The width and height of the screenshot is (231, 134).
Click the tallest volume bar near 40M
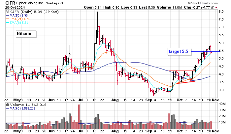pyautogui.click(x=79, y=116)
